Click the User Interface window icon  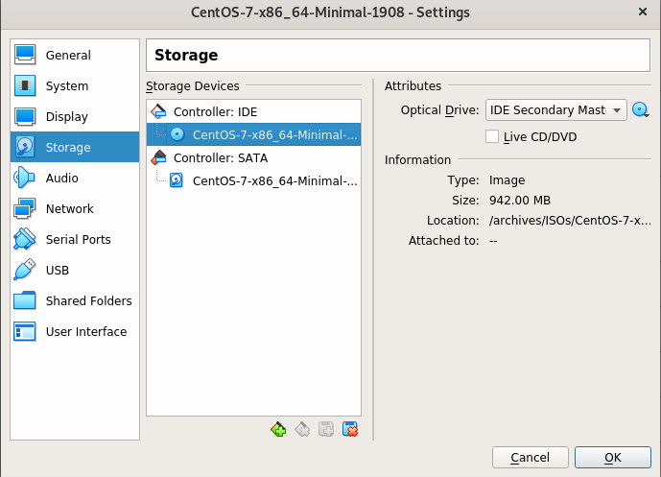point(24,331)
